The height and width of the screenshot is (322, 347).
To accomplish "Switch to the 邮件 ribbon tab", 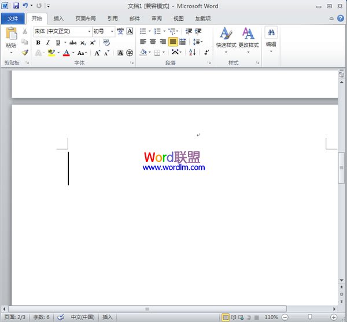I will (135, 18).
